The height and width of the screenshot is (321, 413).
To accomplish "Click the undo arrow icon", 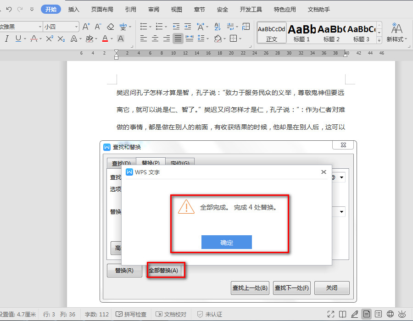I will [9, 10].
